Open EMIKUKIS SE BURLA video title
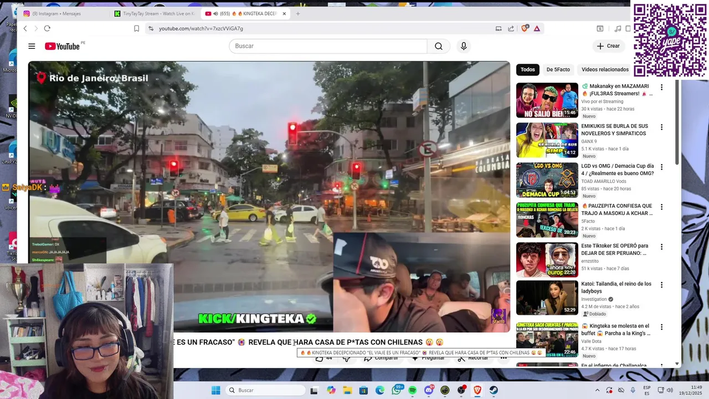The image size is (709, 399). [x=614, y=130]
